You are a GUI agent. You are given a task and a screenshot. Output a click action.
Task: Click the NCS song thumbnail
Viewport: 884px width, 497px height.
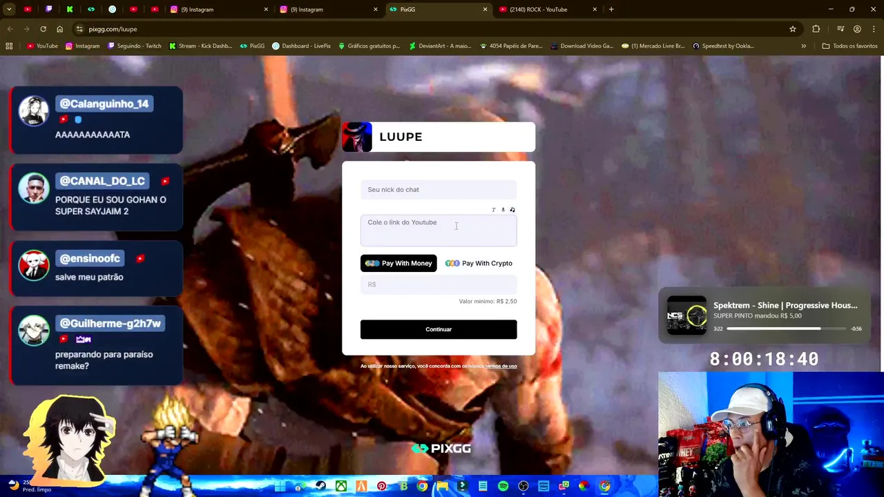(686, 316)
